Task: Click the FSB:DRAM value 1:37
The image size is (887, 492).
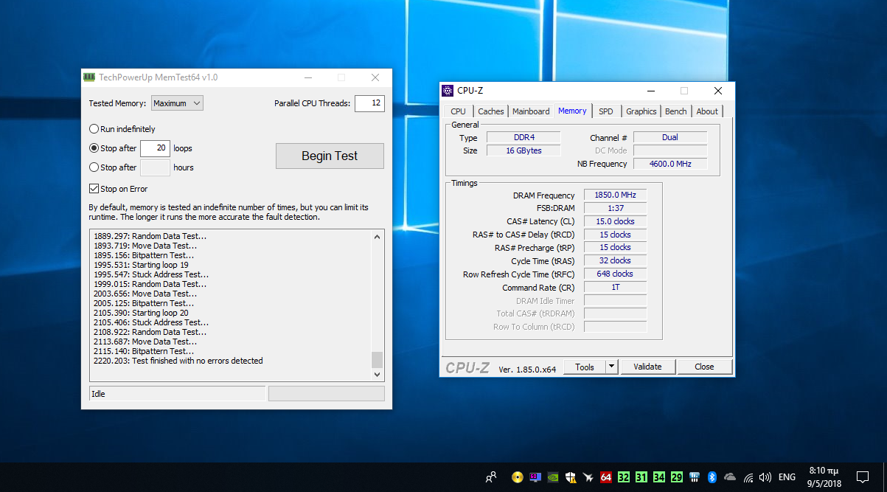Action: pyautogui.click(x=615, y=208)
